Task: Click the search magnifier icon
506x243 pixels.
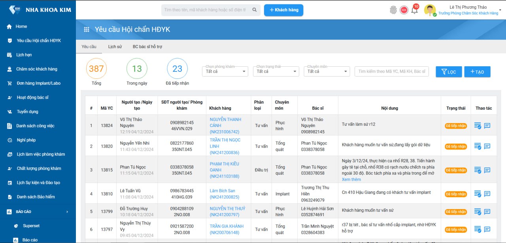Action: (x=255, y=10)
